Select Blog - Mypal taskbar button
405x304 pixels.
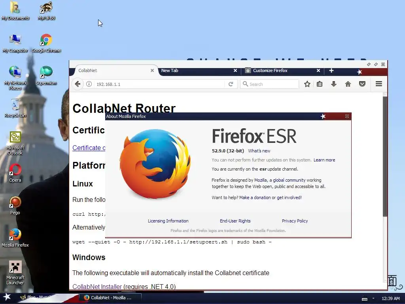coord(39,298)
